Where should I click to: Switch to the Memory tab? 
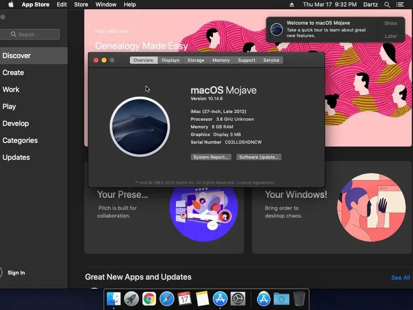click(221, 60)
